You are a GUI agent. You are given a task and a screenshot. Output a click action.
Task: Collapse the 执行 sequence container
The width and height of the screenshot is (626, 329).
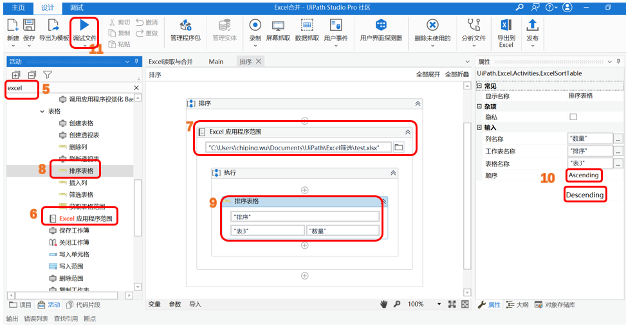coord(393,173)
